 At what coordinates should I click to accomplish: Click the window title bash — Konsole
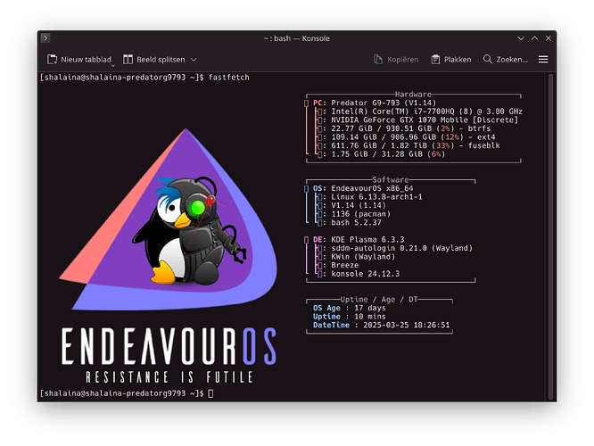tap(297, 38)
